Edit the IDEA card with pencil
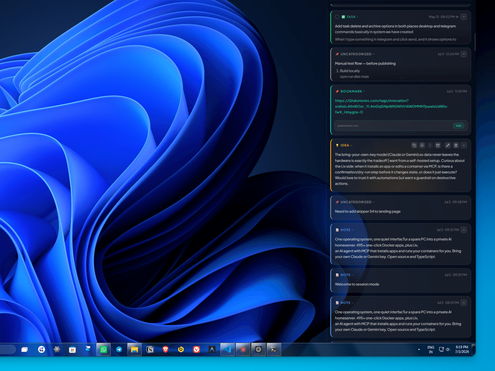 448,145
